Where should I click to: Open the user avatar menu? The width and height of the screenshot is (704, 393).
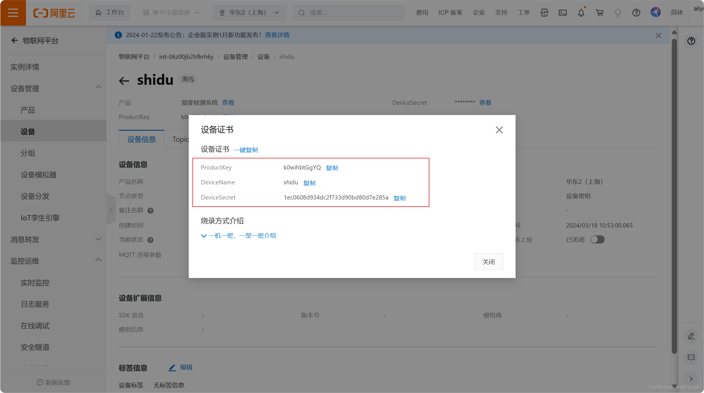coord(655,12)
